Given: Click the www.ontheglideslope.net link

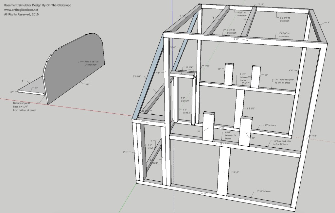Looking at the screenshot, I should pos(21,10).
